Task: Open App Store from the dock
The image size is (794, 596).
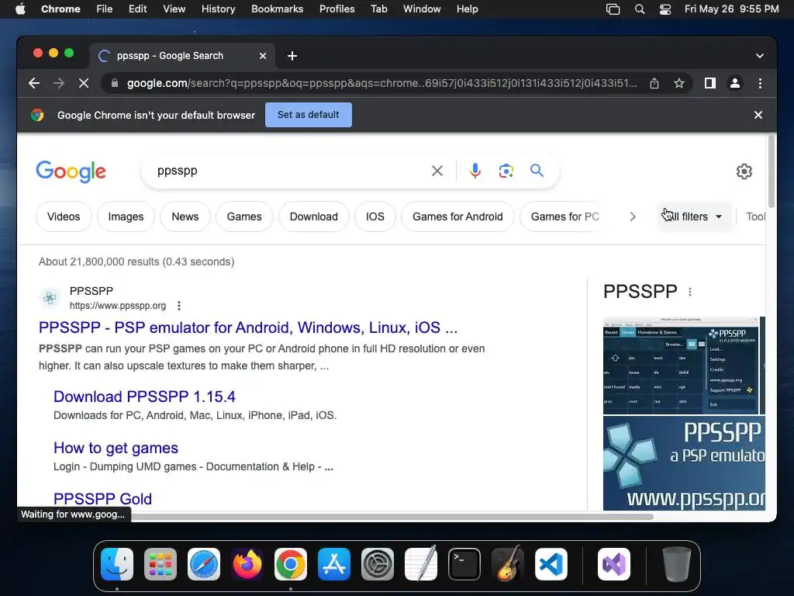Action: [334, 564]
